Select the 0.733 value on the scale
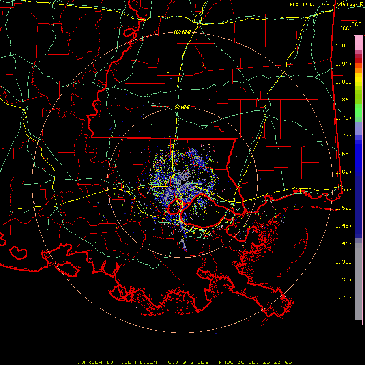The height and width of the screenshot is (365, 365). point(344,136)
